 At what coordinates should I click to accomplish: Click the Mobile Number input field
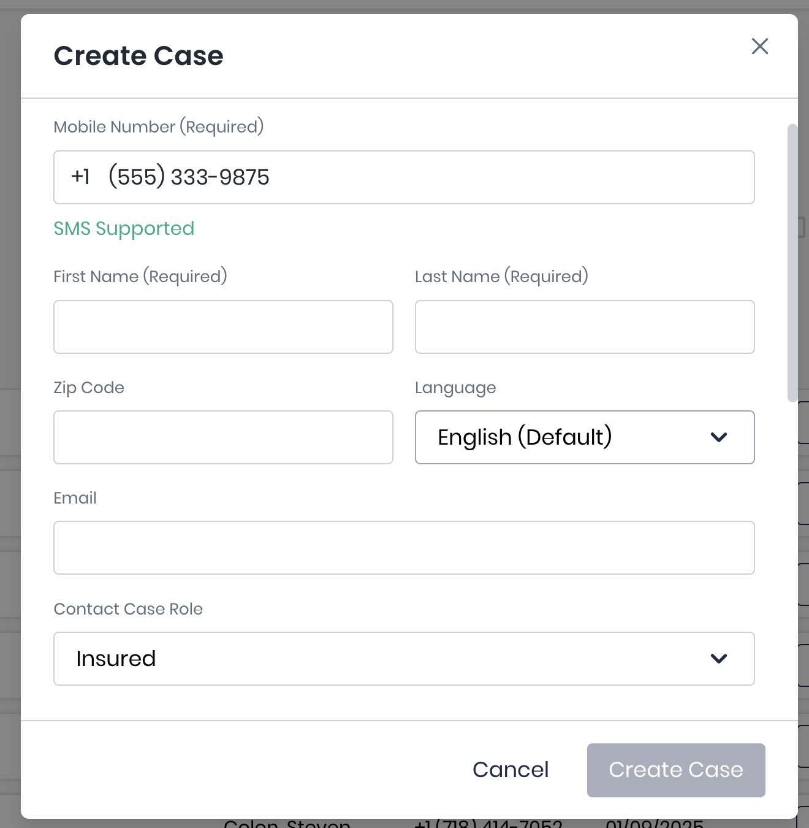[x=429, y=177]
